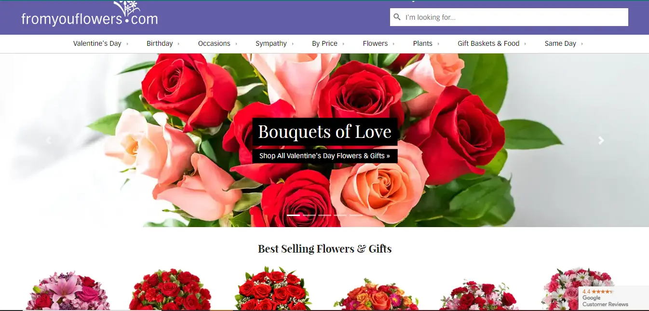Click the "I'm looking for..." search field
The image size is (649, 311).
point(509,17)
